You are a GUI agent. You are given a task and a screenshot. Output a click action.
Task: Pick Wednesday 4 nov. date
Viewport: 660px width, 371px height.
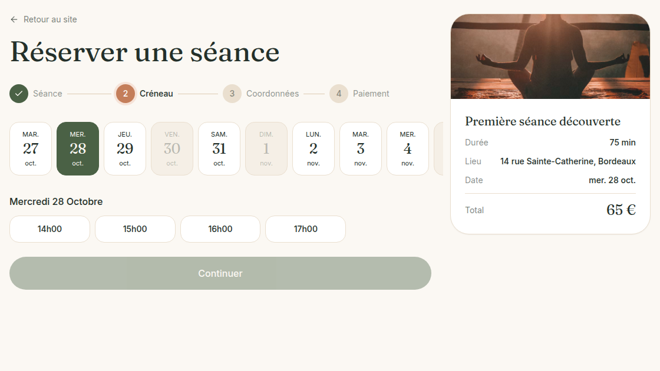408,148
